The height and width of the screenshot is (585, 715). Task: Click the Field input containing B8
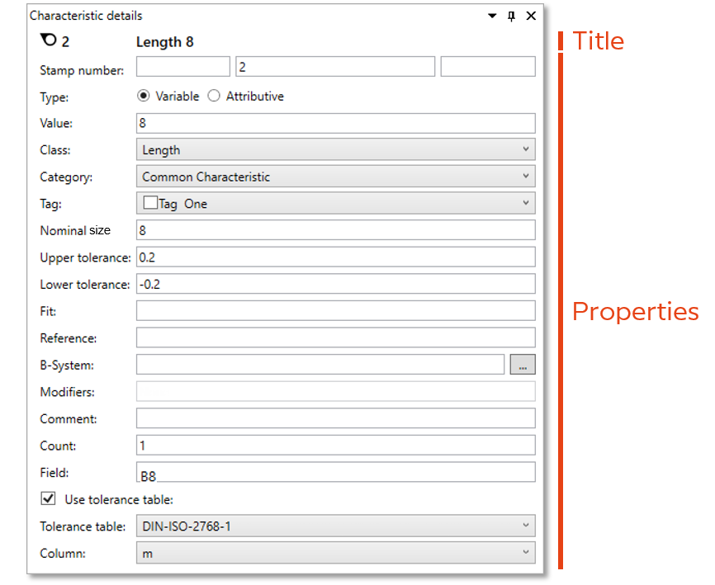click(x=335, y=472)
